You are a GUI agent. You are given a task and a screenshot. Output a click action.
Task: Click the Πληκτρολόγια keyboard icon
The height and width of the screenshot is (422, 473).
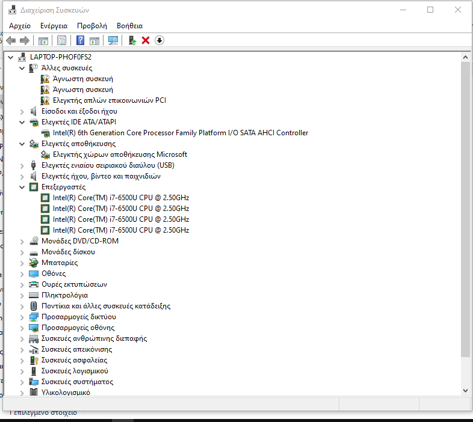34,295
